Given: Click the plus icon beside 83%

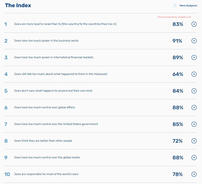Looking at the screenshot, I should [x=194, y=24].
